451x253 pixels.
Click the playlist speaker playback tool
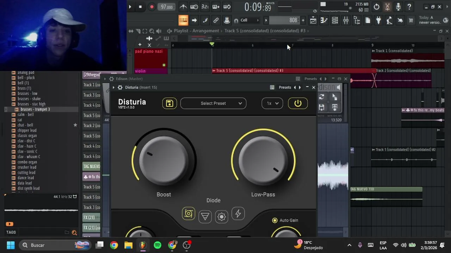tap(159, 31)
